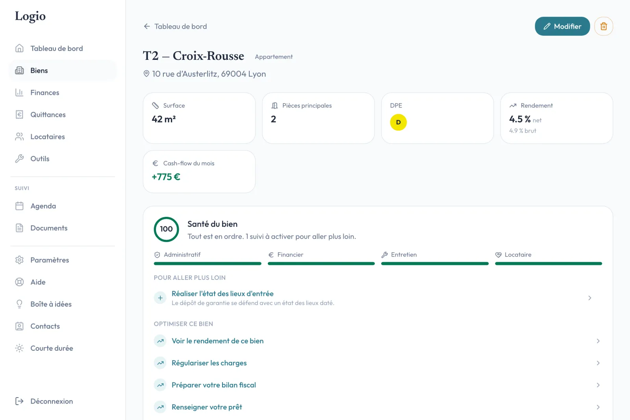Click trend icon beside Renseigner votre prêt

tap(160, 407)
